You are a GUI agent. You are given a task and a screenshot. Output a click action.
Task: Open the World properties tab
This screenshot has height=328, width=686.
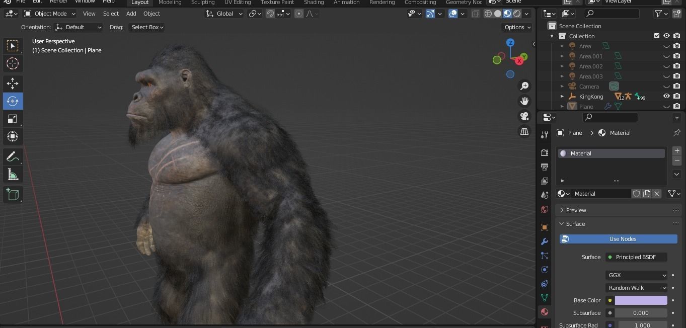(544, 209)
